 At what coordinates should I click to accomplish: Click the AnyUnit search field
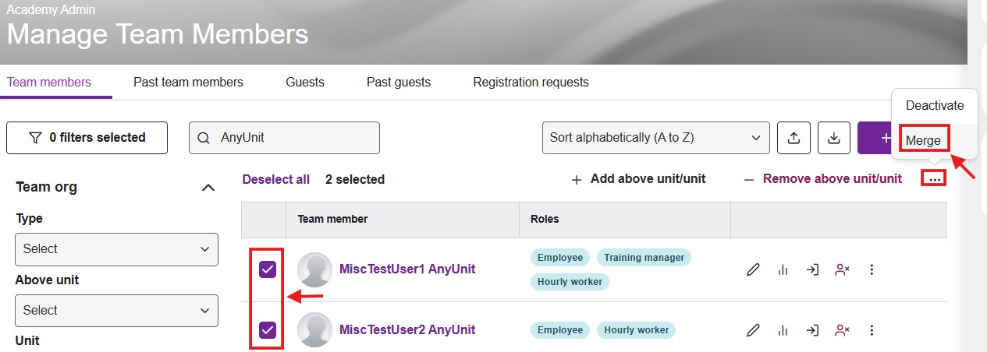[284, 138]
